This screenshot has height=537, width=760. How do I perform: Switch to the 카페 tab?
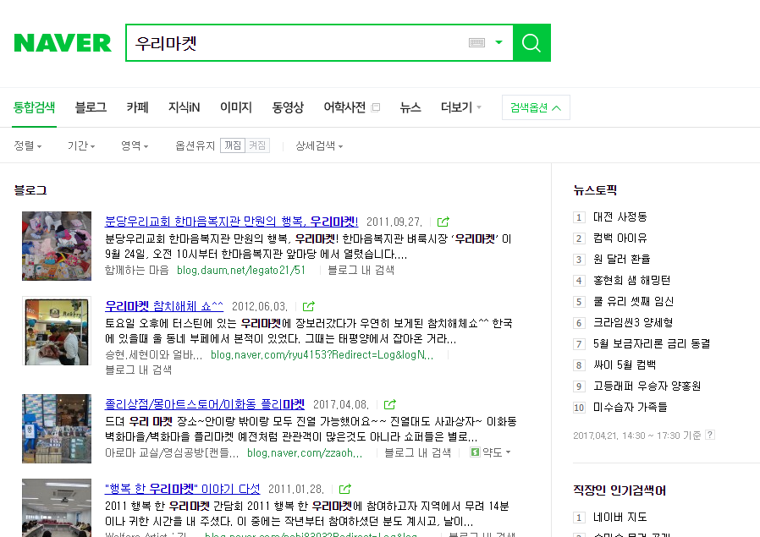click(x=138, y=107)
